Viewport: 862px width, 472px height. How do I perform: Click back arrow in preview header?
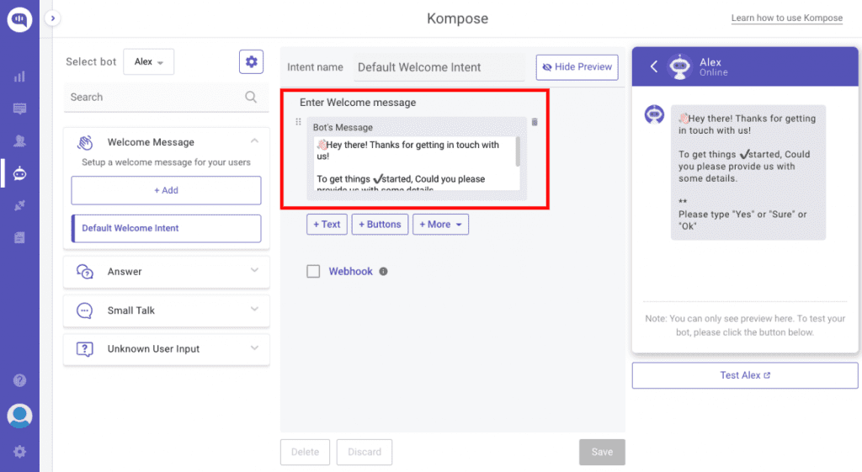[x=653, y=67]
